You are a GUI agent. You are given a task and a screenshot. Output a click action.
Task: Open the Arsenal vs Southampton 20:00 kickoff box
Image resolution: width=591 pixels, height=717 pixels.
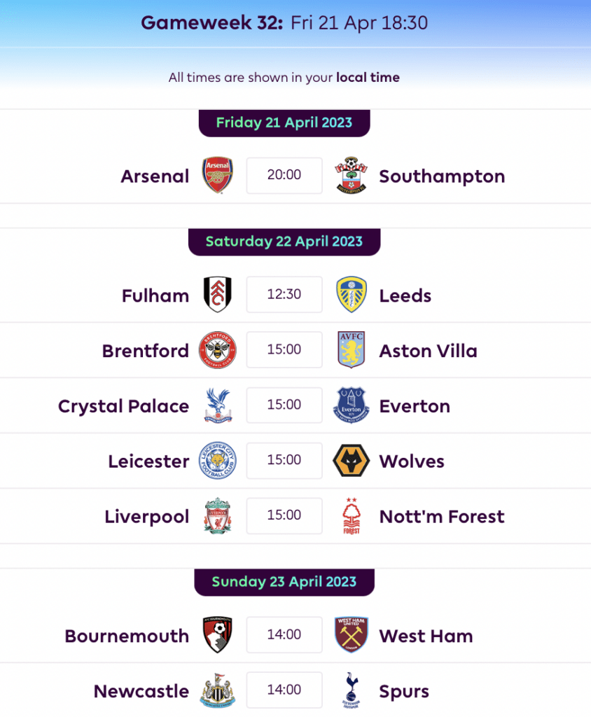click(x=284, y=176)
